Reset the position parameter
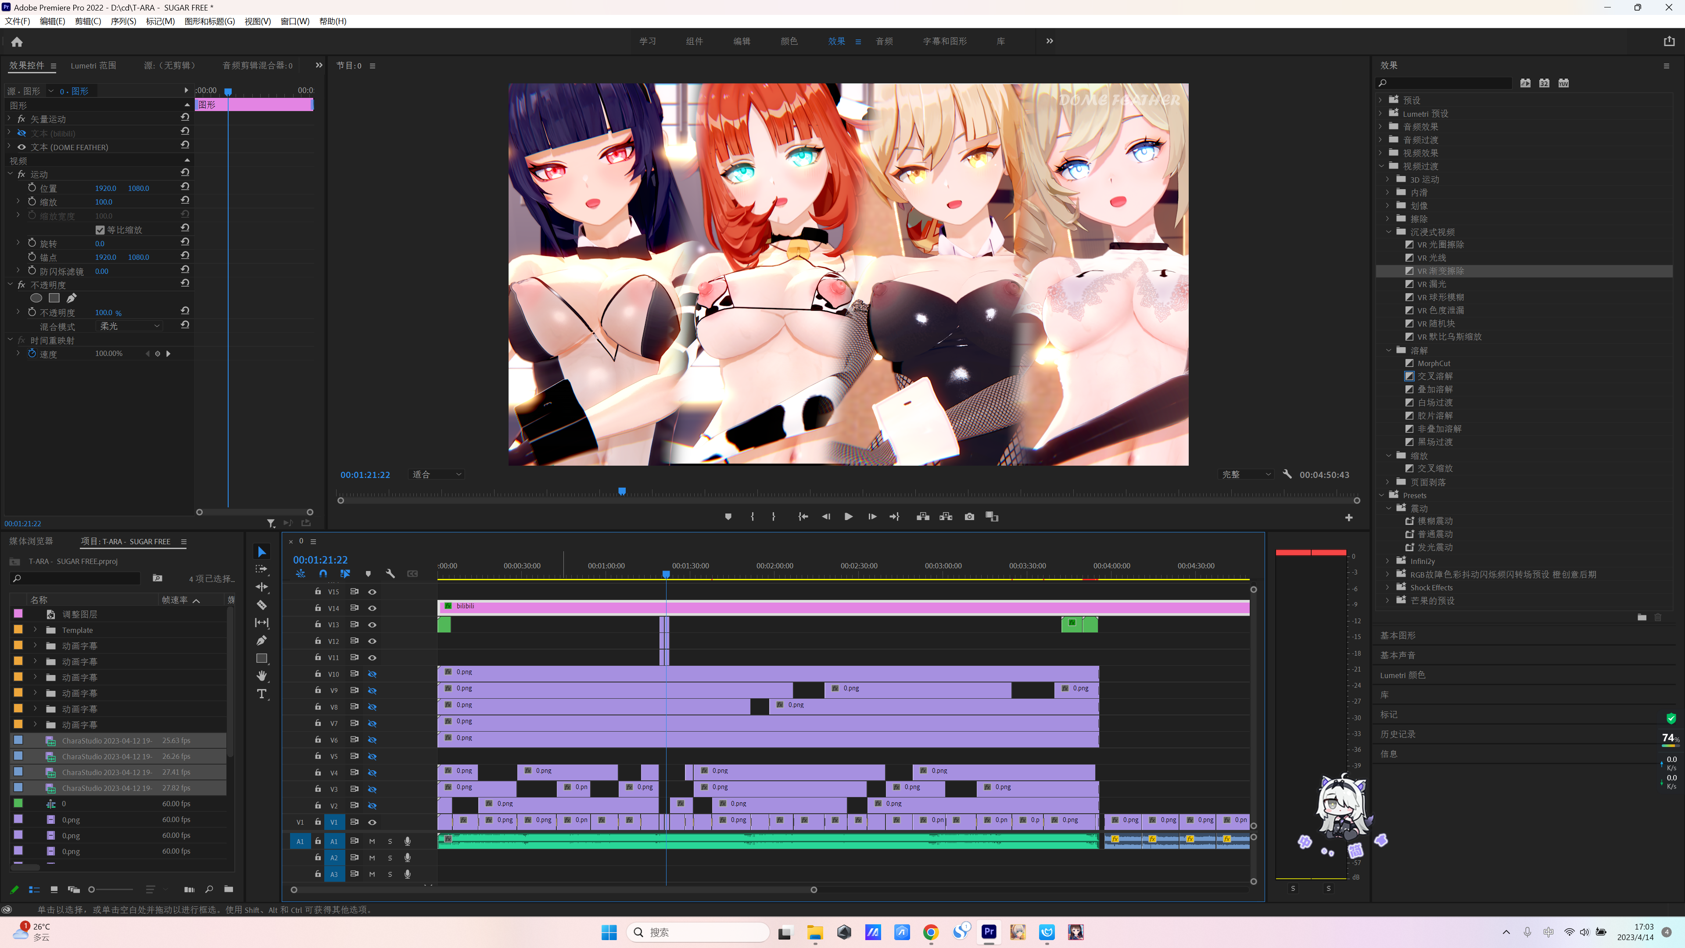The width and height of the screenshot is (1685, 948). (185, 188)
